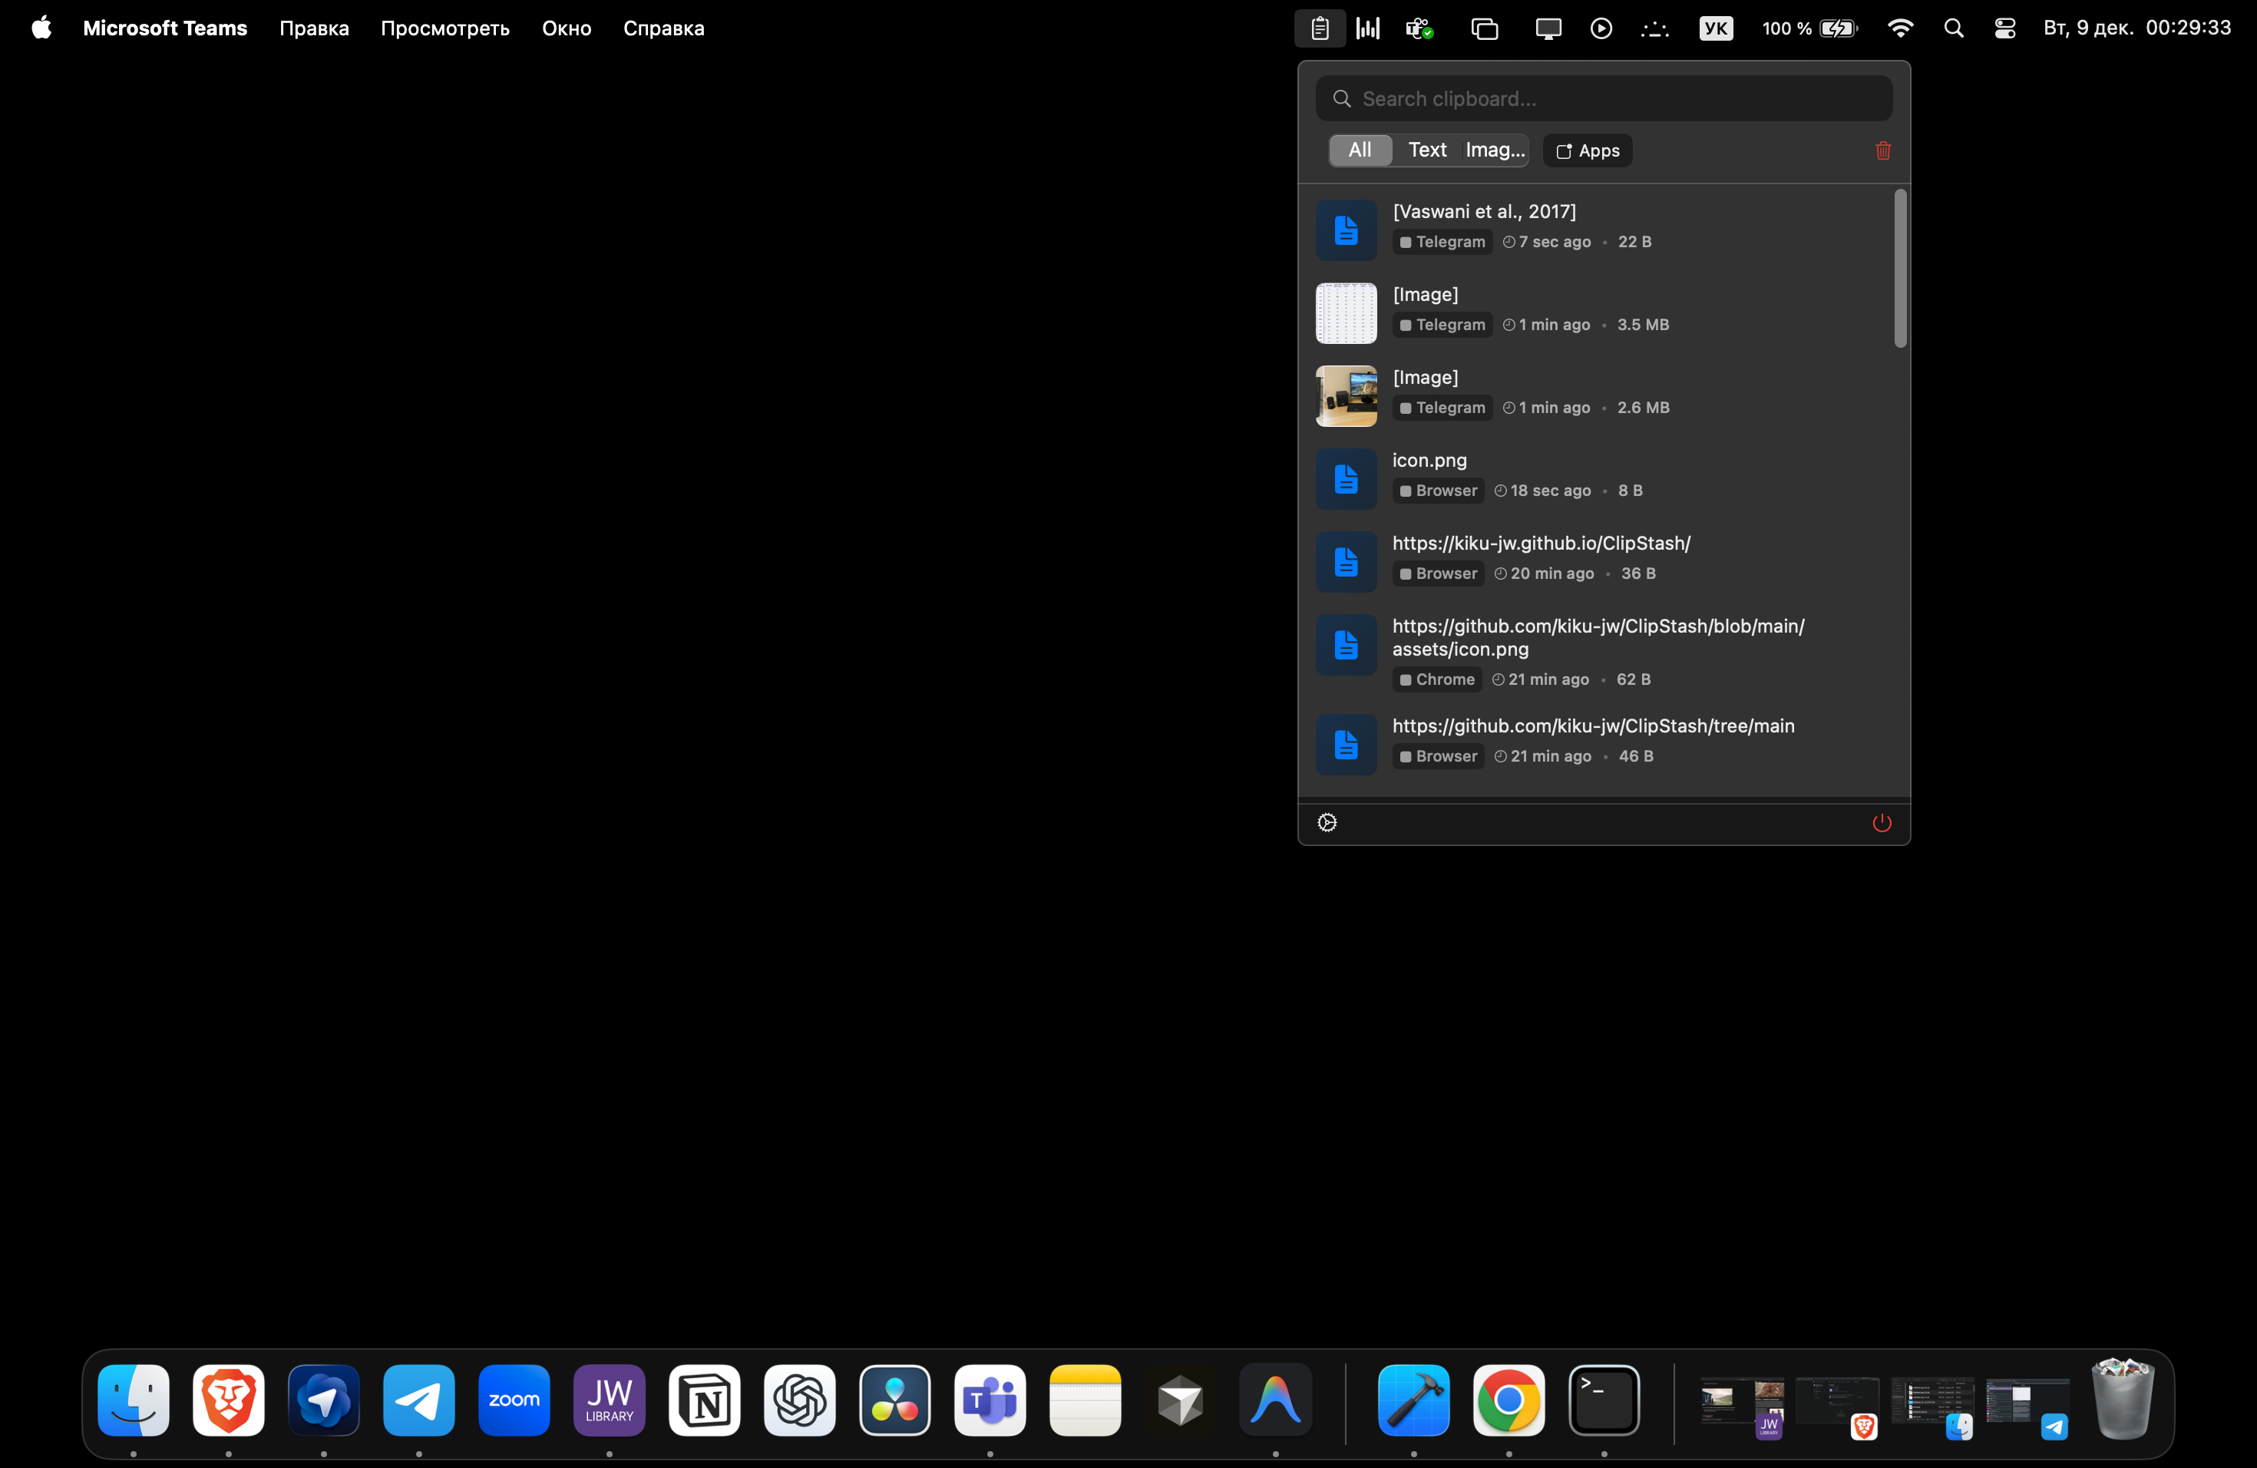This screenshot has width=2257, height=1468.
Task: Switch clipboard filter to Text
Action: click(1426, 149)
